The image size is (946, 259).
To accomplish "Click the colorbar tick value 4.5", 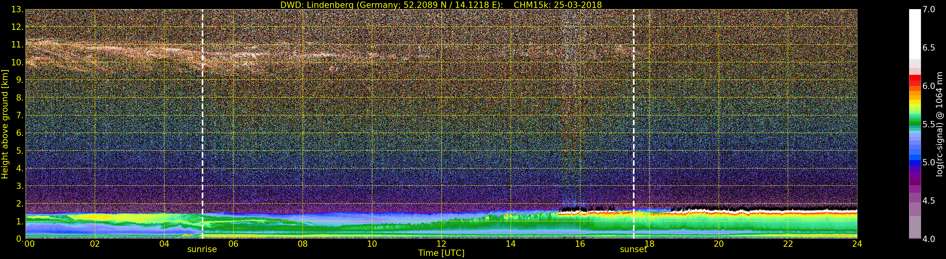I will tap(929, 201).
